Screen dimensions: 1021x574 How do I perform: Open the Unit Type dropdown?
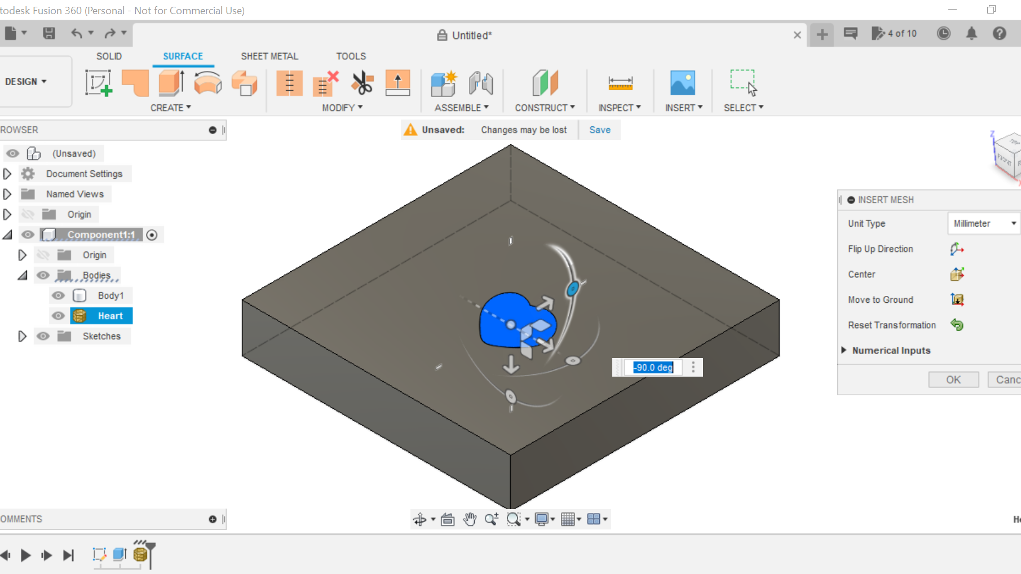pos(983,223)
